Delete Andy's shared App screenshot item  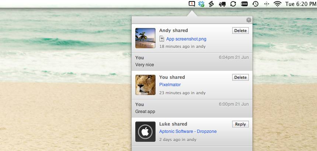[x=240, y=31]
